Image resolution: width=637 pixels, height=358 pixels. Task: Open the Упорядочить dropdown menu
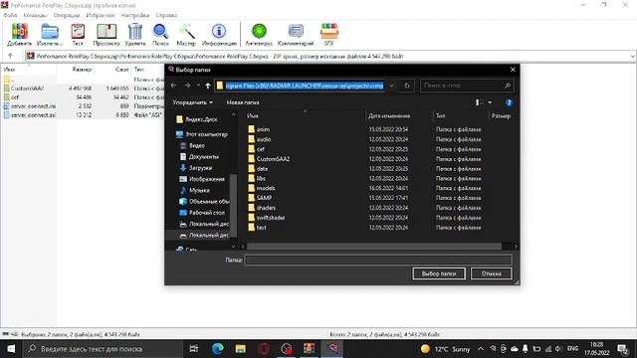[x=192, y=102]
